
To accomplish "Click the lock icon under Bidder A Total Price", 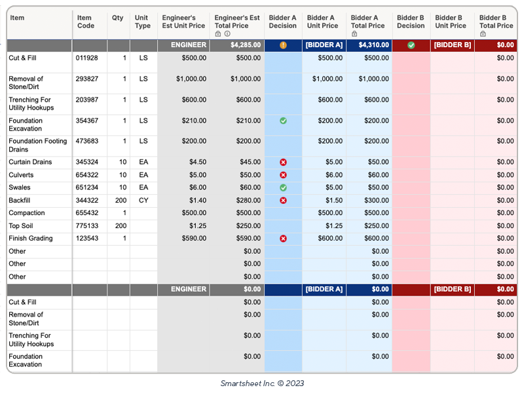I will [354, 34].
